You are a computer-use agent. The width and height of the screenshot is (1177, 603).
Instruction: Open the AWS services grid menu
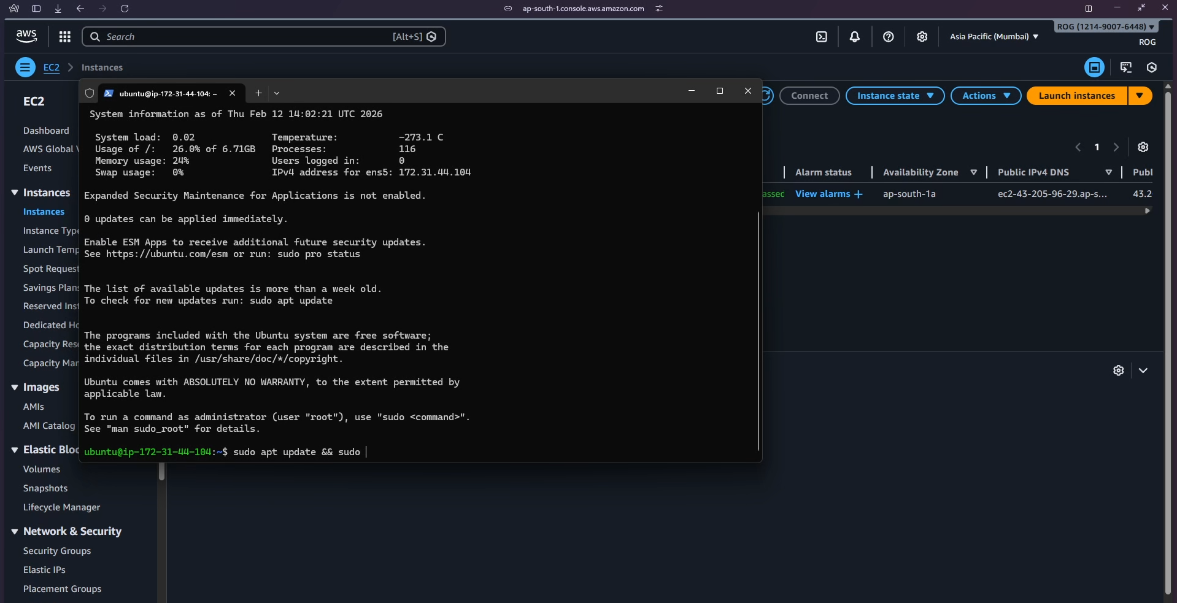pos(64,37)
